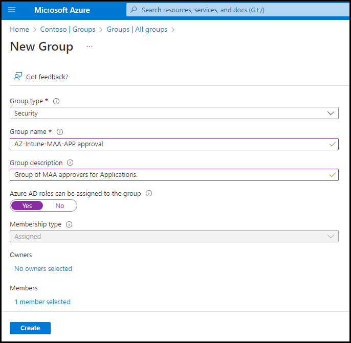This screenshot has height=343, width=351.
Task: Click info icon for Azure AD roles
Action: tap(149, 194)
